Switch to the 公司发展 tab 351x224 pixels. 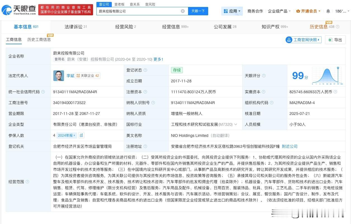225,27
